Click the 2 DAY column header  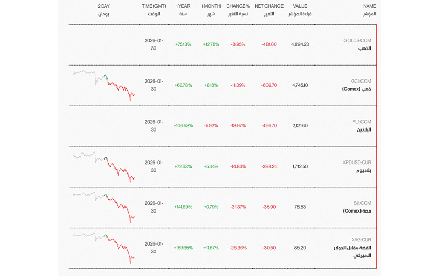coord(104,6)
